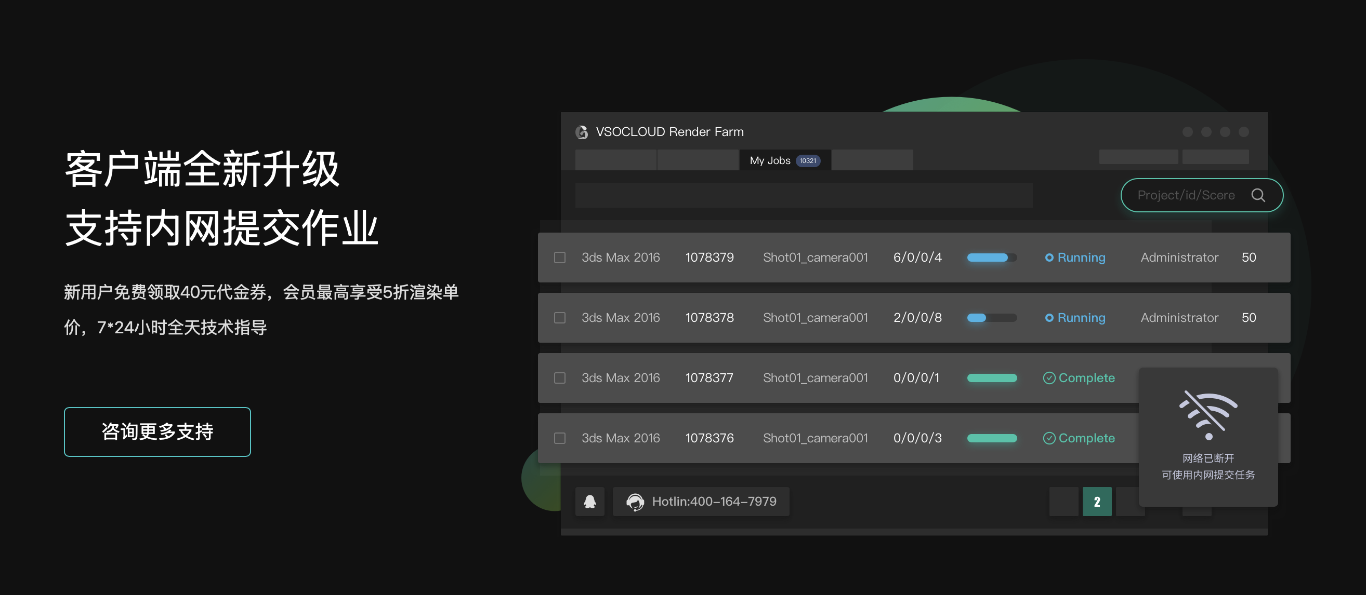
Task: Click the QQ contact icon in the bottom bar
Action: click(589, 501)
